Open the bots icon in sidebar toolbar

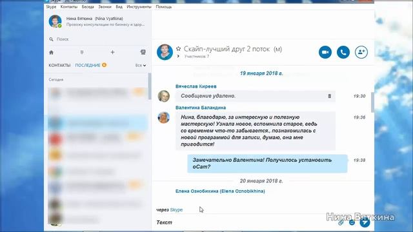click(143, 52)
